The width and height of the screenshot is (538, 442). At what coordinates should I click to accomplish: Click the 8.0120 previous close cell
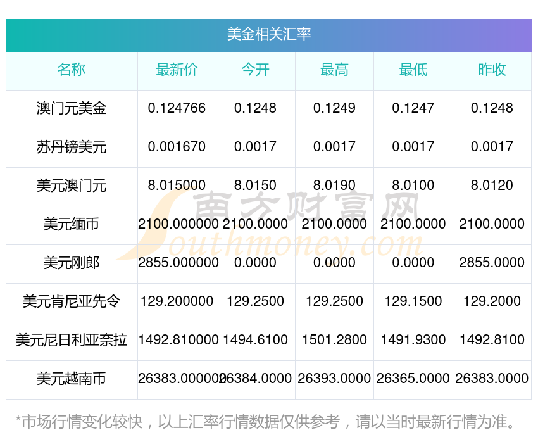coord(492,186)
